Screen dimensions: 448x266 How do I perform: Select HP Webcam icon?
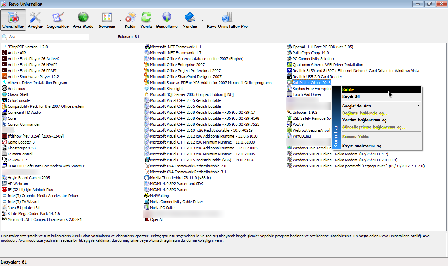pos(5,184)
